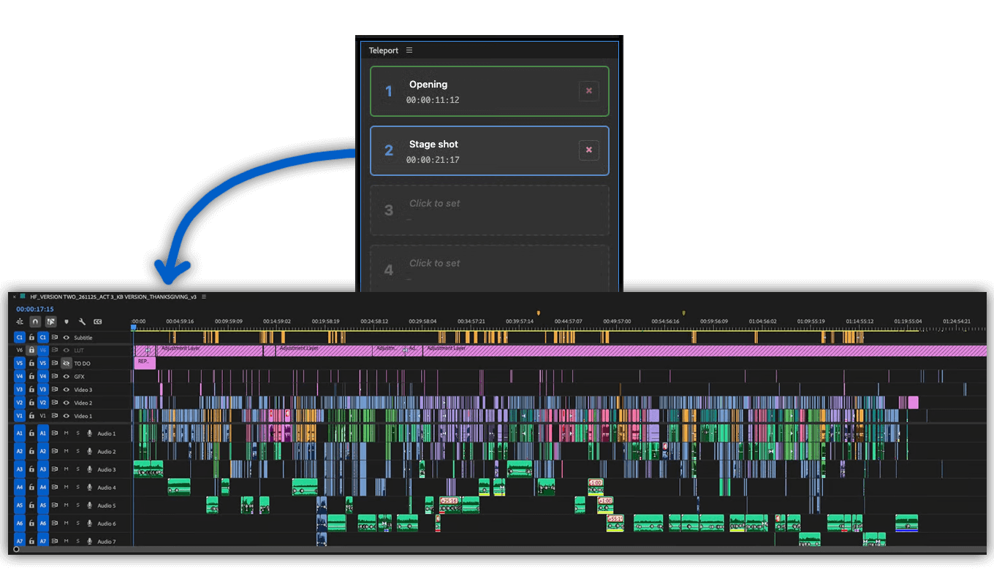
Task: Select the REP clip on TO DO track
Action: click(144, 362)
